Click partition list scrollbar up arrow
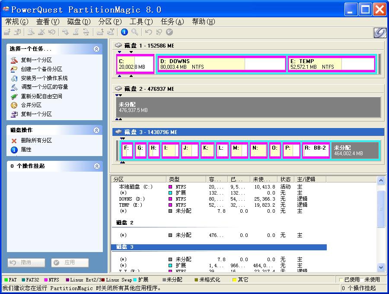This screenshot has height=294, width=389. click(381, 180)
